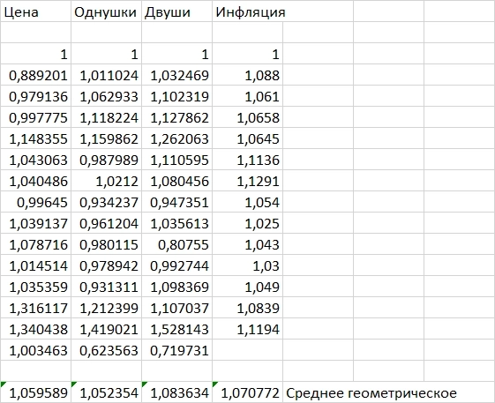Click the label 'Среднее геометрическое'
This screenshot has width=495, height=403.
click(371, 393)
